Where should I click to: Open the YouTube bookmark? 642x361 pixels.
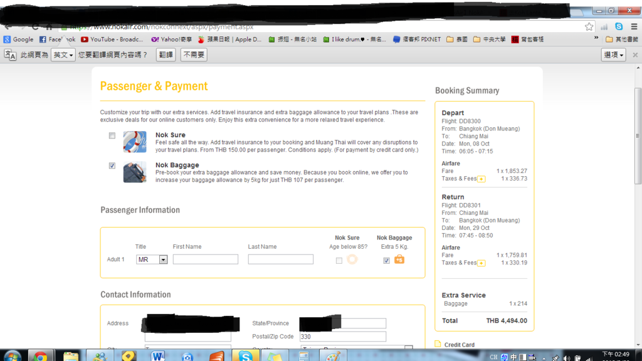112,39
